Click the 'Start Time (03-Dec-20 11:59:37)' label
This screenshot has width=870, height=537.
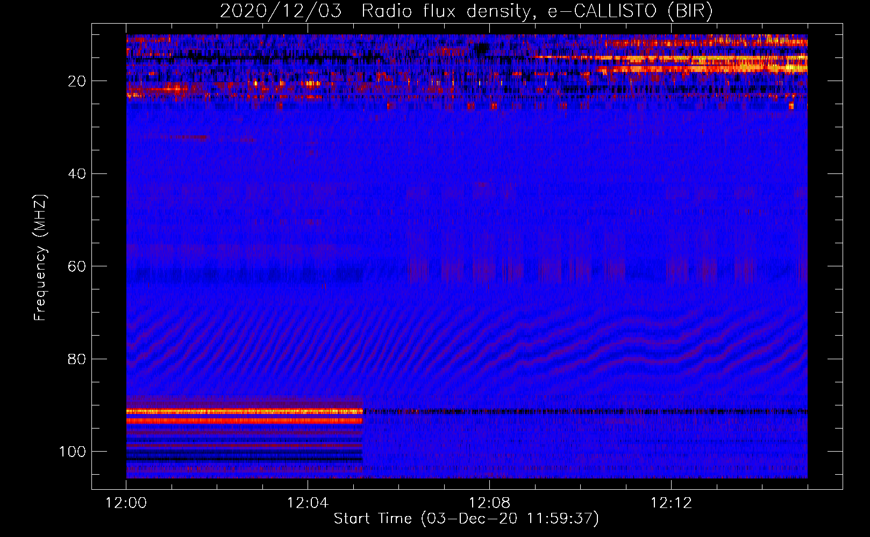466,519
